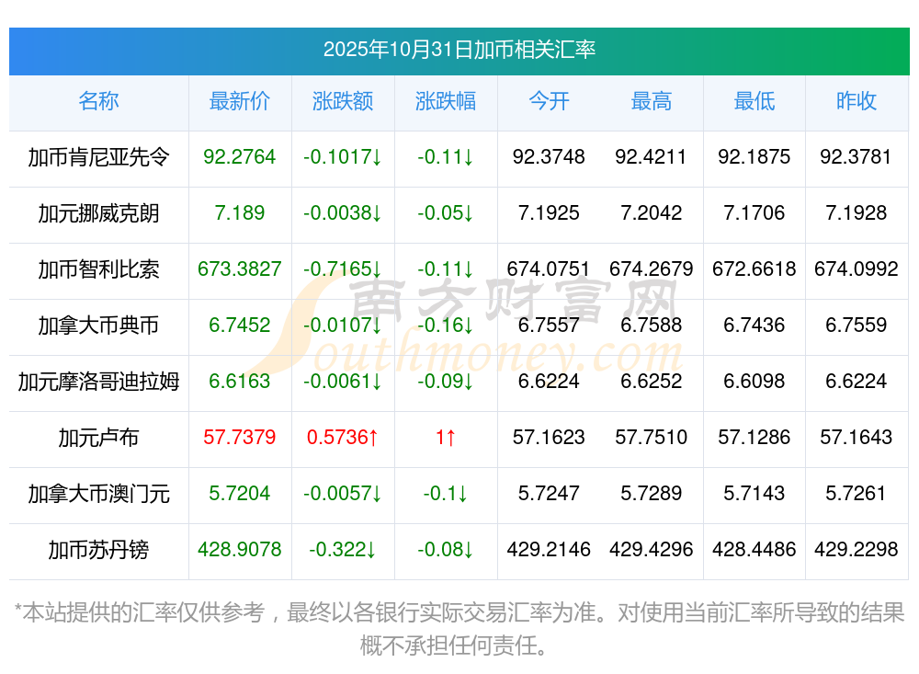Click previous close 57.1643
Viewport: 919px width, 674px height.
(857, 437)
